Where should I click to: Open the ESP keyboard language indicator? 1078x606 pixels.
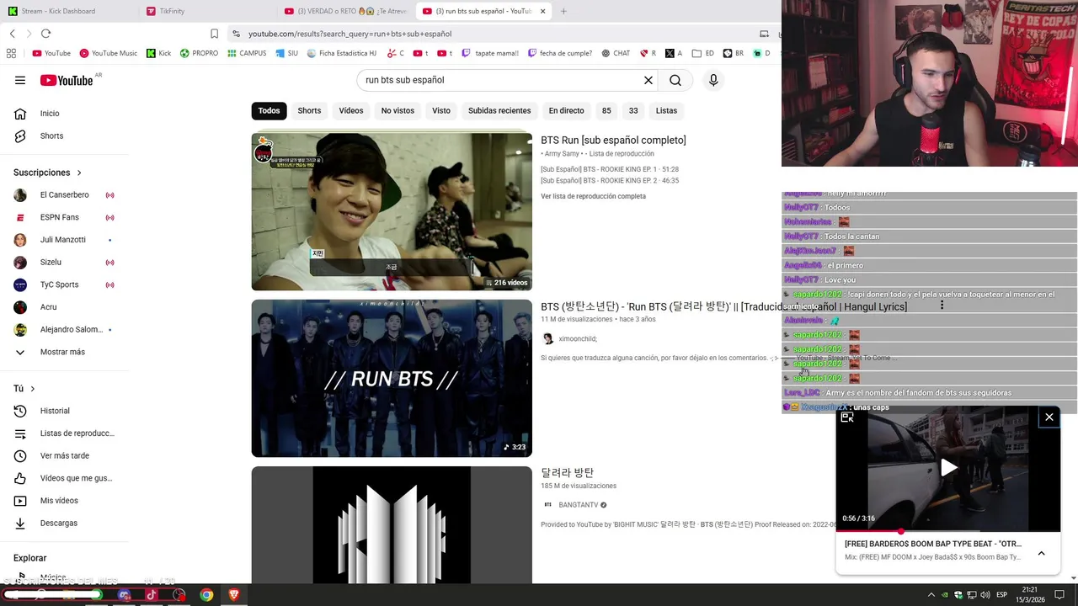(1001, 595)
